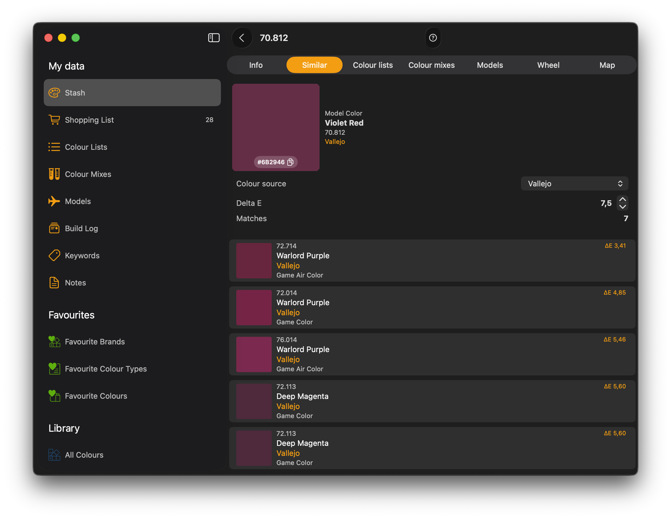
Task: Open the 76.014 Warlord Purple match
Action: [432, 354]
